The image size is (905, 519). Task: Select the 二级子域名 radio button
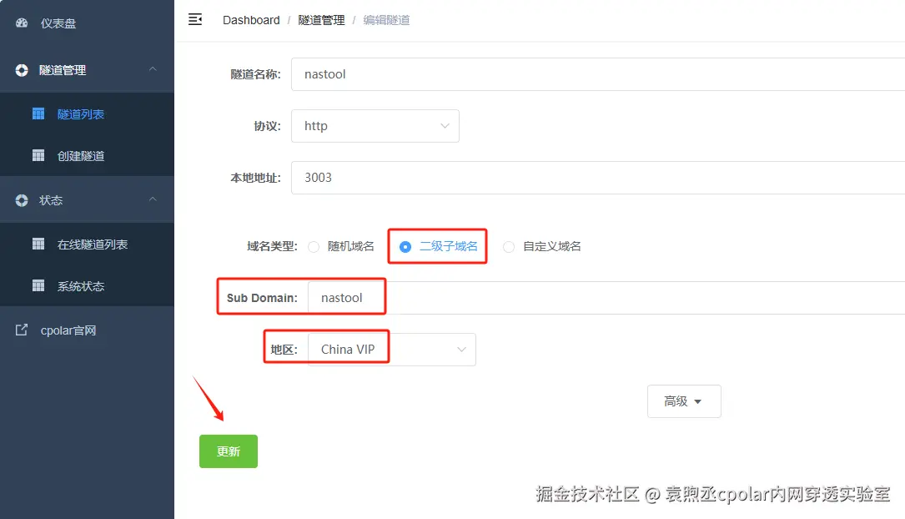click(405, 247)
